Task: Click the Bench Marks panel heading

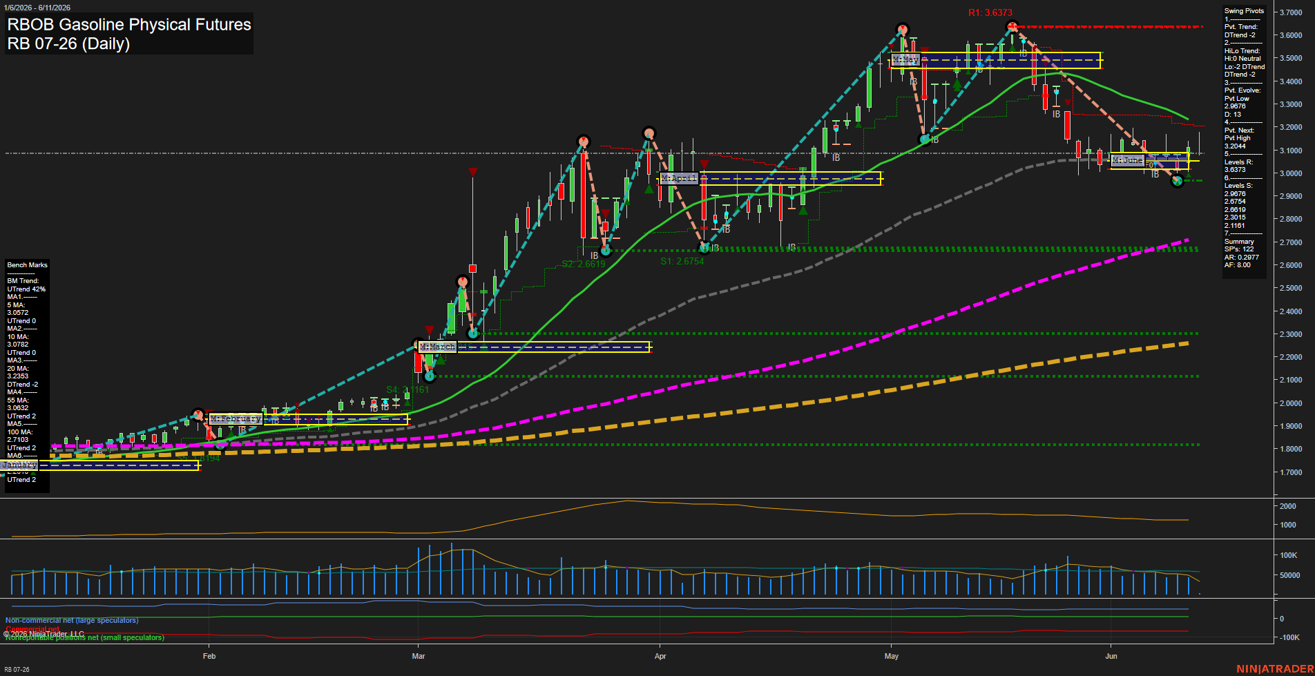Action: [28, 265]
